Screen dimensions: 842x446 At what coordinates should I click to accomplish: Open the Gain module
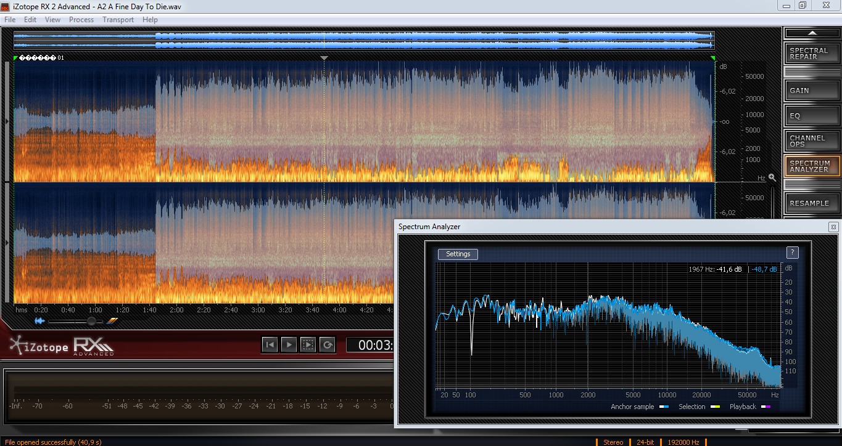tap(812, 90)
